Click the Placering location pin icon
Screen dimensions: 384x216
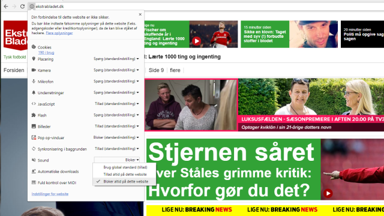pyautogui.click(x=34, y=59)
